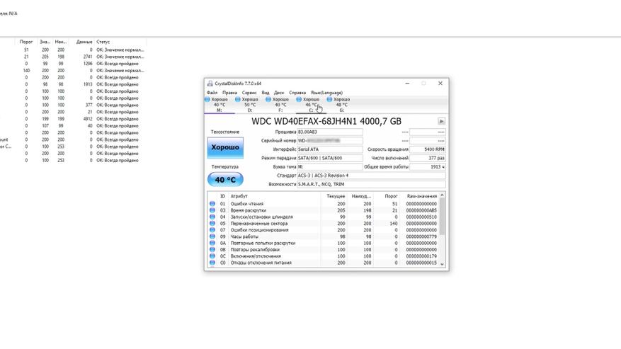The width and height of the screenshot is (621, 349).
Task: Click the 40 °C temperature button
Action: 225,179
